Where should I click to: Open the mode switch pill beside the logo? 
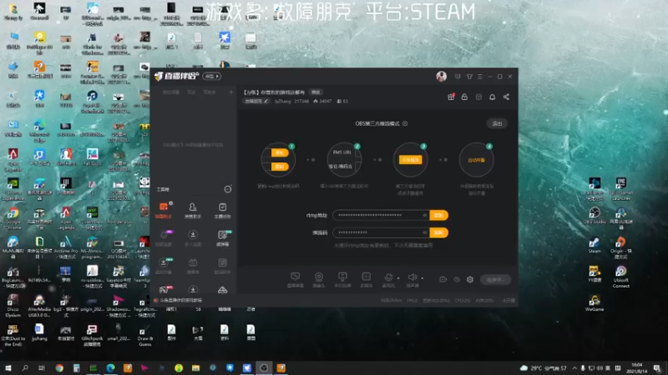pos(211,77)
